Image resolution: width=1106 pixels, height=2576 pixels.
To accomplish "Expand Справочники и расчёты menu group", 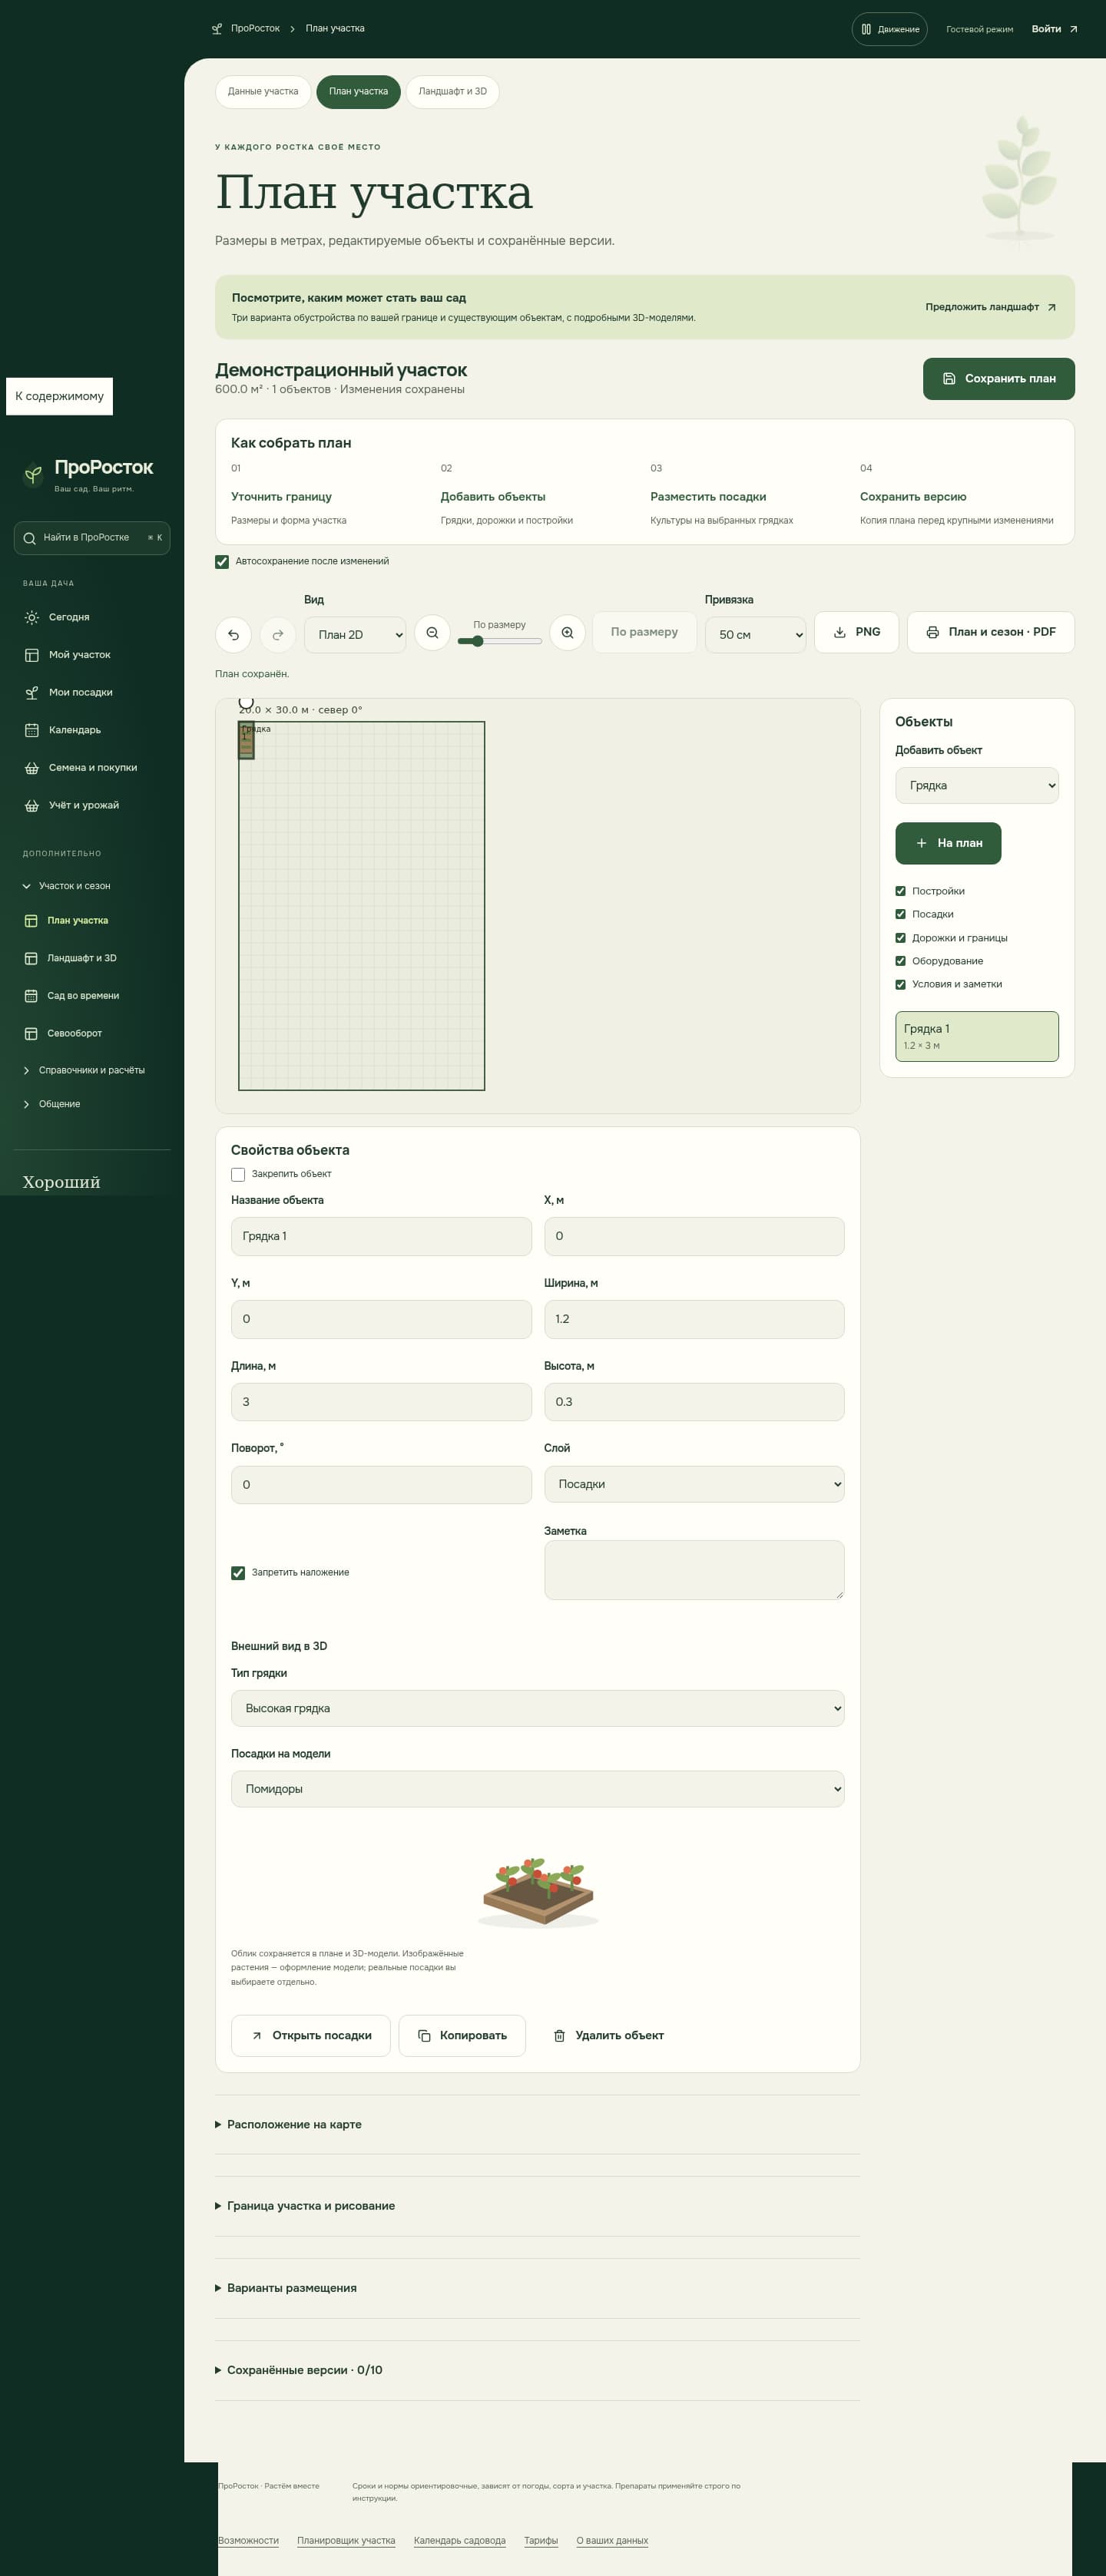I will 92,1070.
